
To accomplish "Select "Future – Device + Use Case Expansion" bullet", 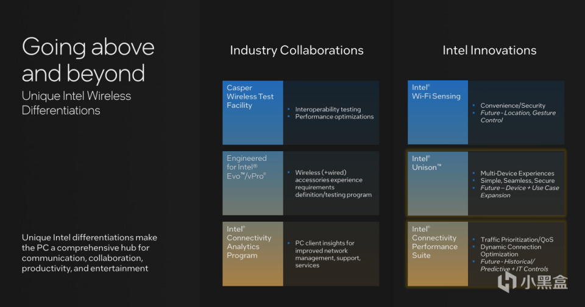I will 520,191.
